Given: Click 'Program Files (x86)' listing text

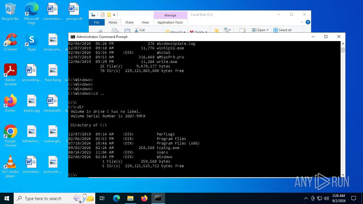Looking at the screenshot, I should click(x=178, y=143).
